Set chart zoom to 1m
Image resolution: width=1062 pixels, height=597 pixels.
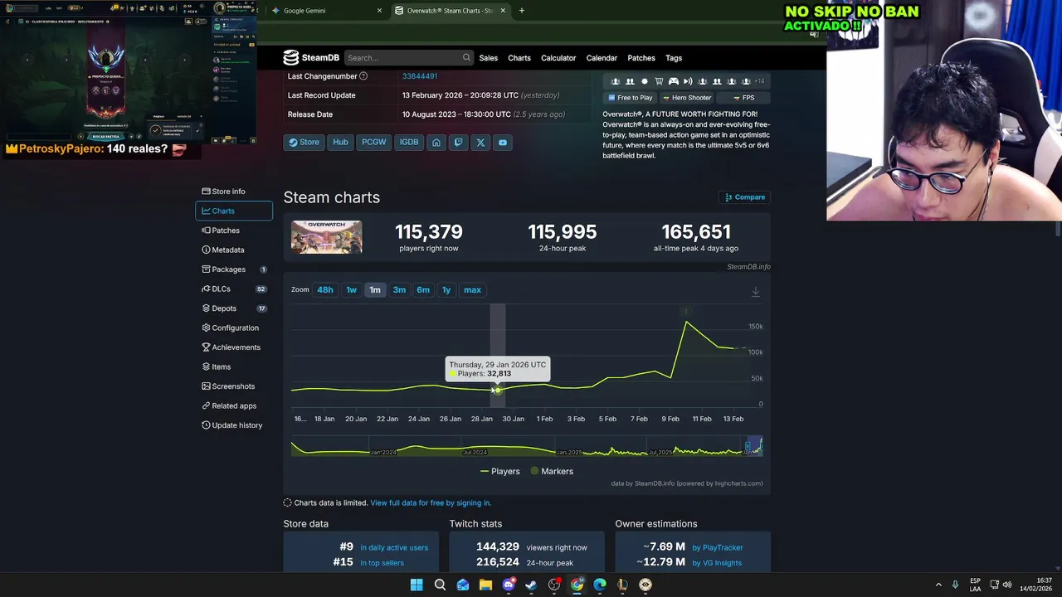click(375, 290)
